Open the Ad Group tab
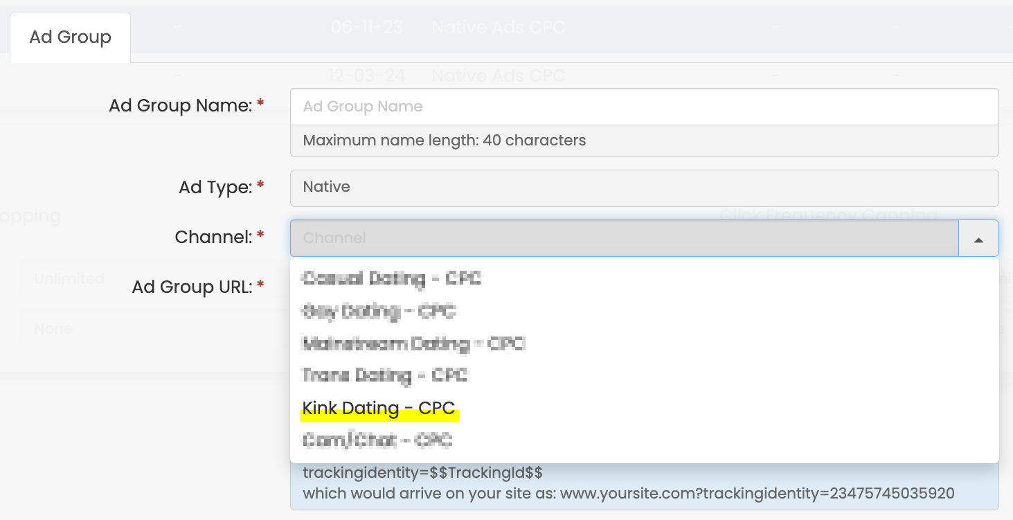This screenshot has width=1013, height=520. click(70, 37)
